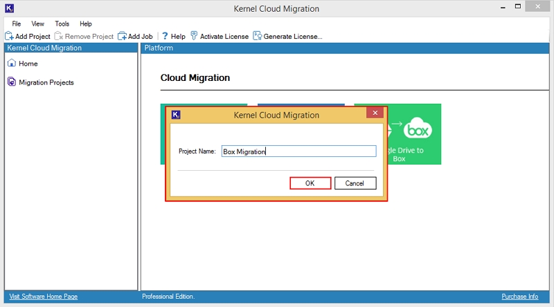Click the Add Project toolbar icon
The height and width of the screenshot is (307, 554).
(x=9, y=36)
